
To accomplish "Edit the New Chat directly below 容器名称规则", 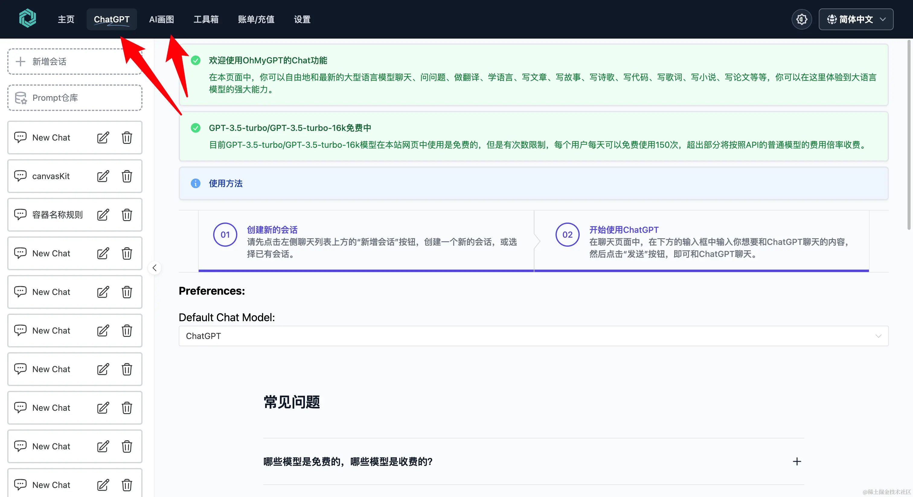I will [103, 253].
